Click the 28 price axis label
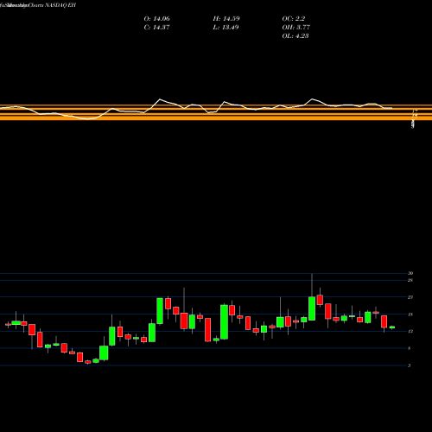The image size is (432, 432). click(410, 280)
